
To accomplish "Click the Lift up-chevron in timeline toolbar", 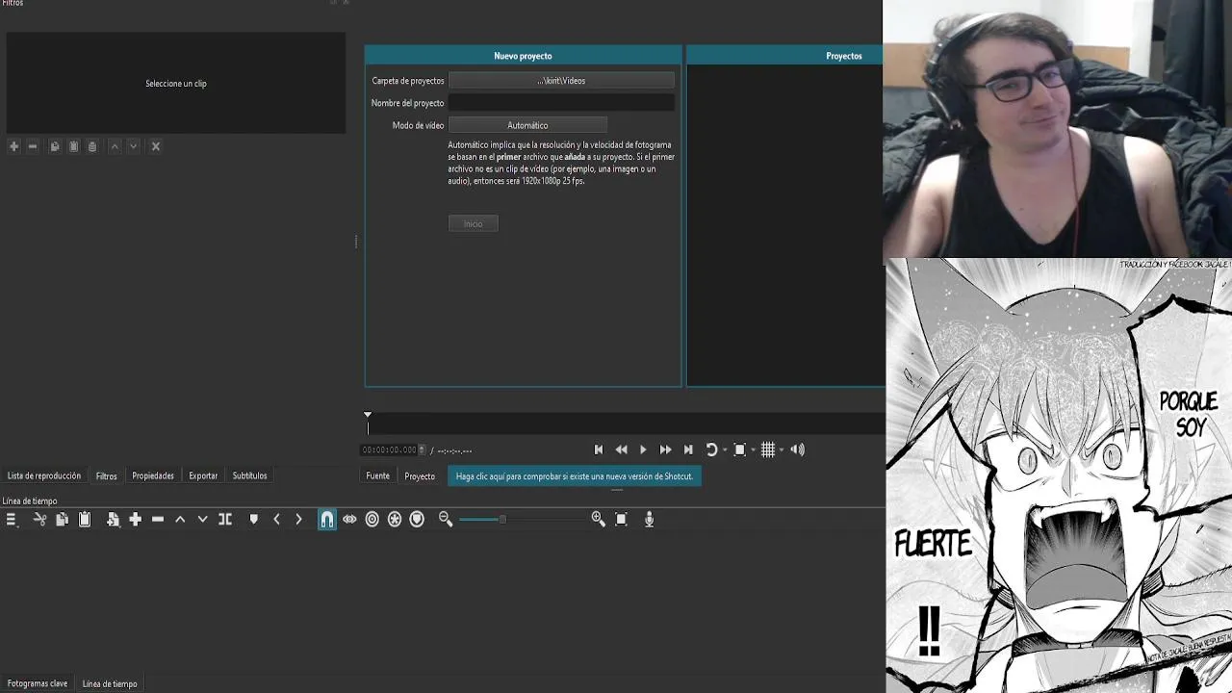I will click(180, 519).
